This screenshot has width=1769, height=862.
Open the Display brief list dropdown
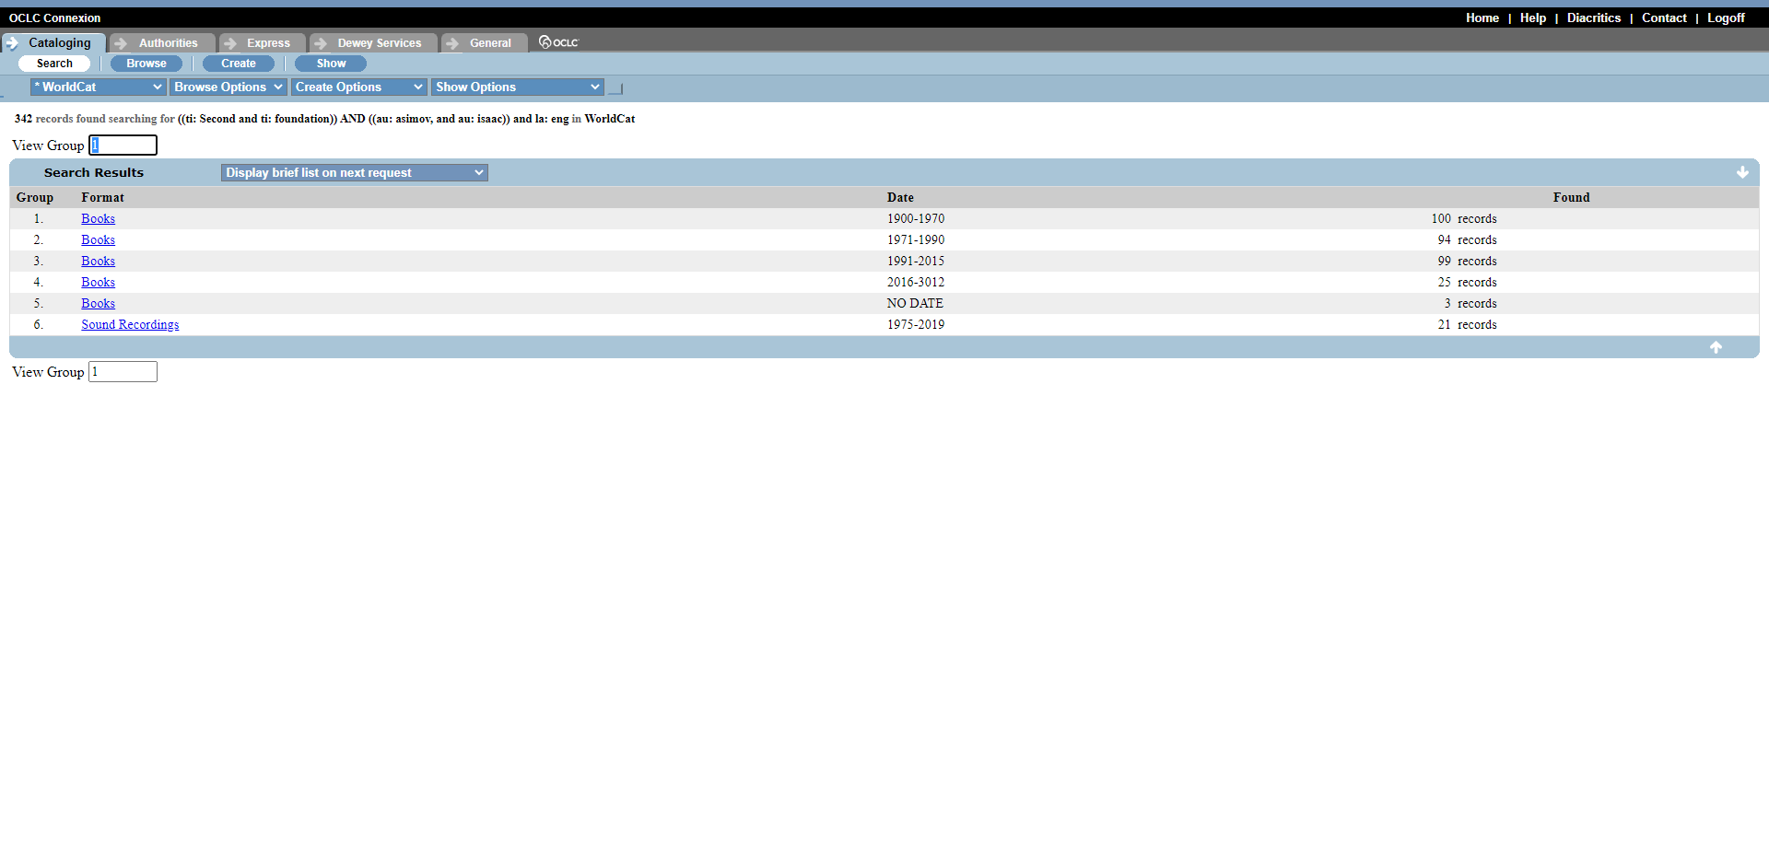click(354, 172)
